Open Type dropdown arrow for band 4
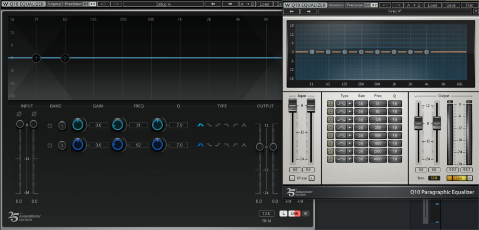479x230 pixels. coord(350,127)
